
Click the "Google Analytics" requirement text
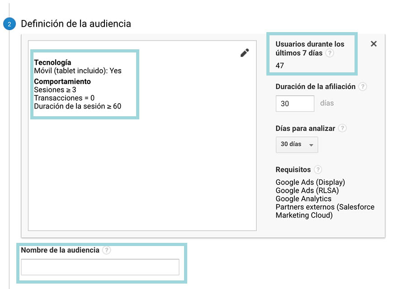[303, 199]
